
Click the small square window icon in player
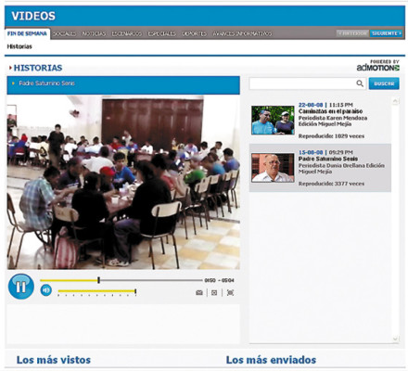[x=214, y=292]
